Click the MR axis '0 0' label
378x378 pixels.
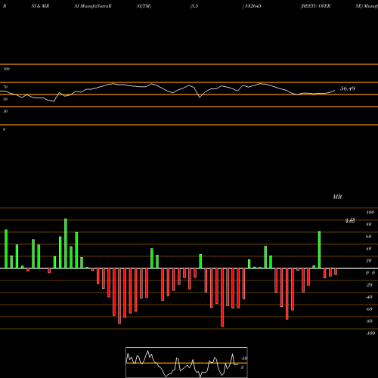370,273
